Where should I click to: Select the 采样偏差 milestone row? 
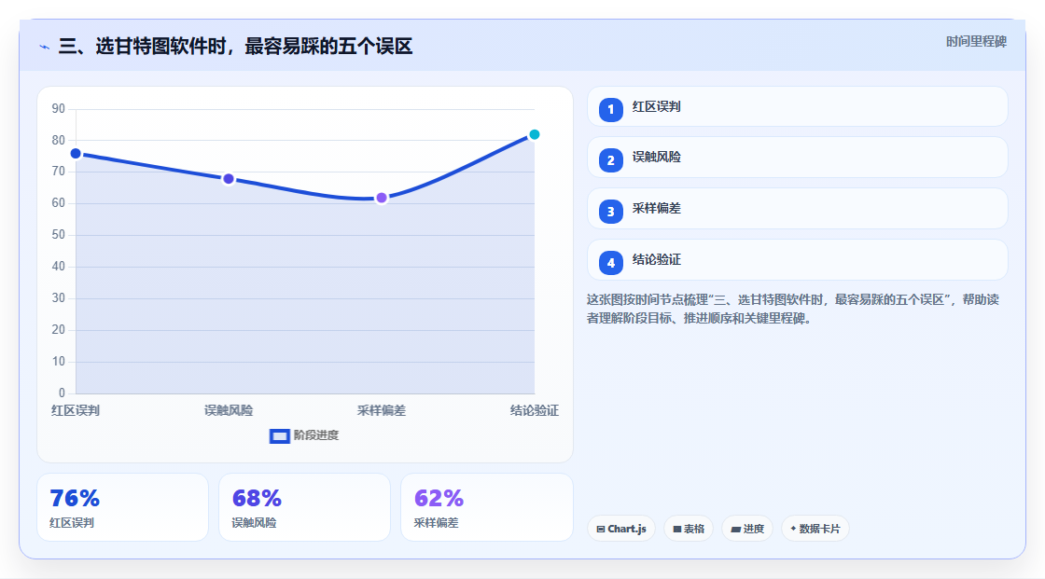pos(797,209)
